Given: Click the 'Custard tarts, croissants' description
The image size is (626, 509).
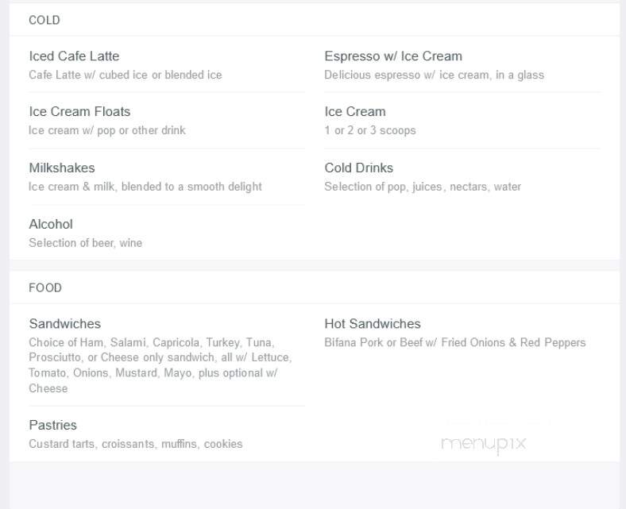Looking at the screenshot, I should [136, 444].
